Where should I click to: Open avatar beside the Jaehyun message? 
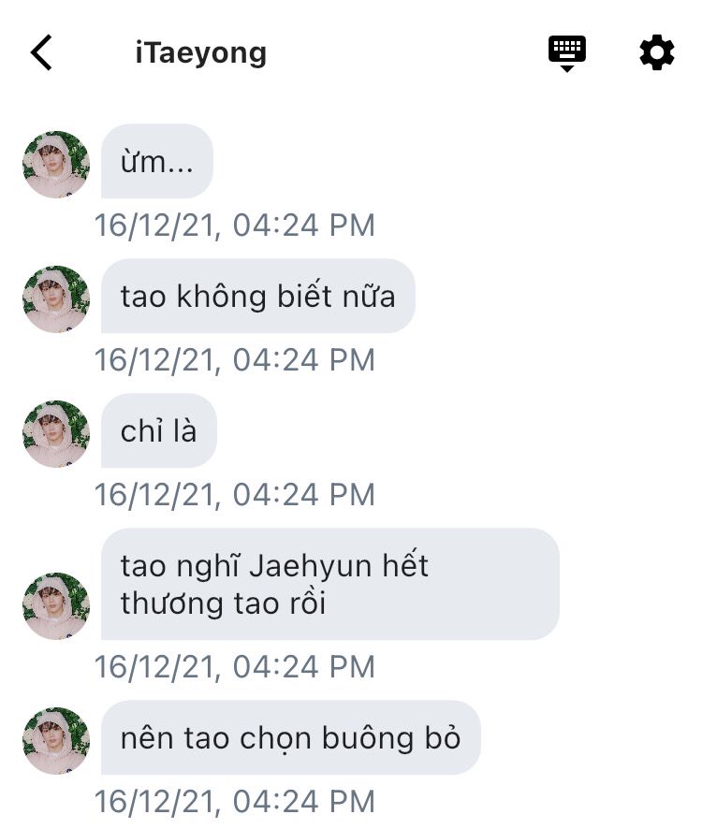56,606
